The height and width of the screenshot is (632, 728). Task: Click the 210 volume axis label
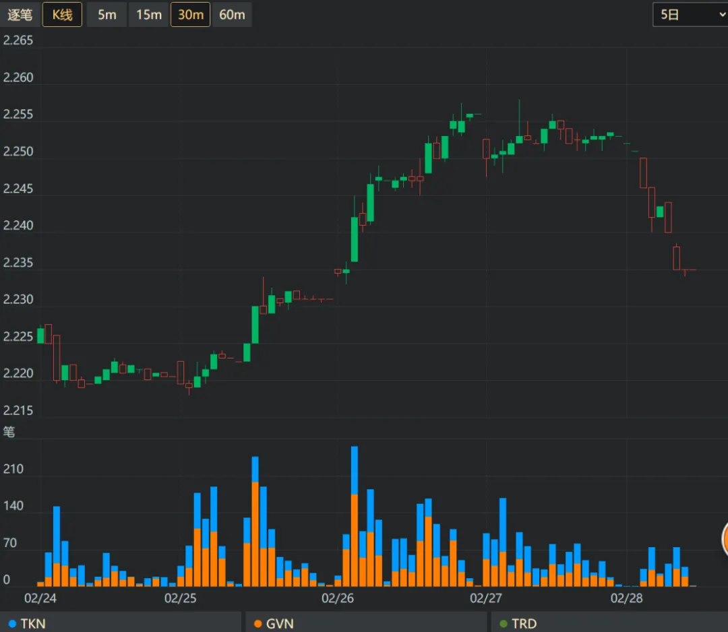[x=13, y=469]
